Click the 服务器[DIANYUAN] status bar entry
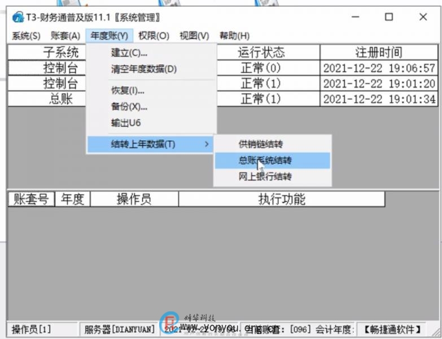442x339 pixels. coord(119,329)
